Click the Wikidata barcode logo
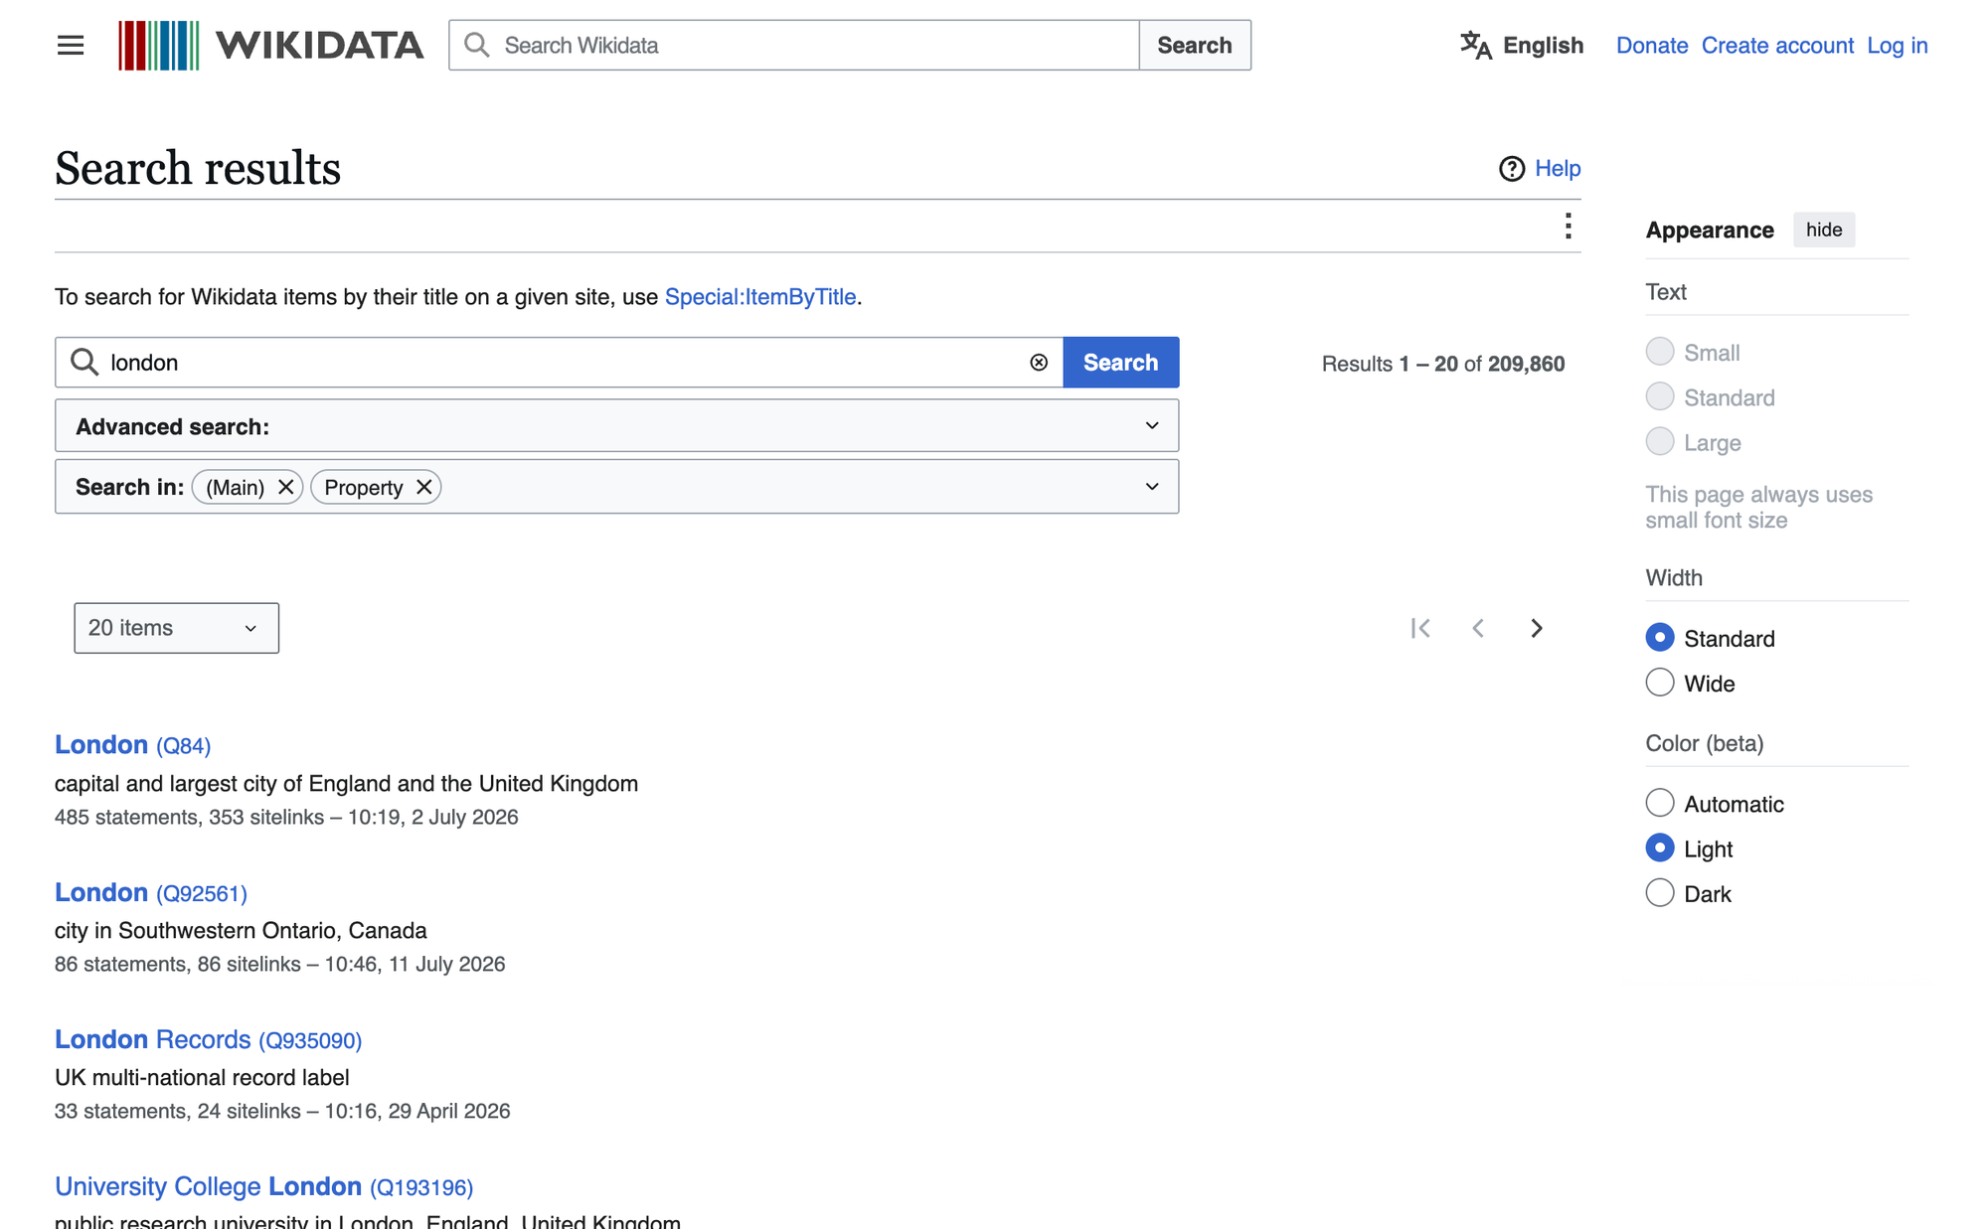Image resolution: width=1988 pixels, height=1229 pixels. 159,46
